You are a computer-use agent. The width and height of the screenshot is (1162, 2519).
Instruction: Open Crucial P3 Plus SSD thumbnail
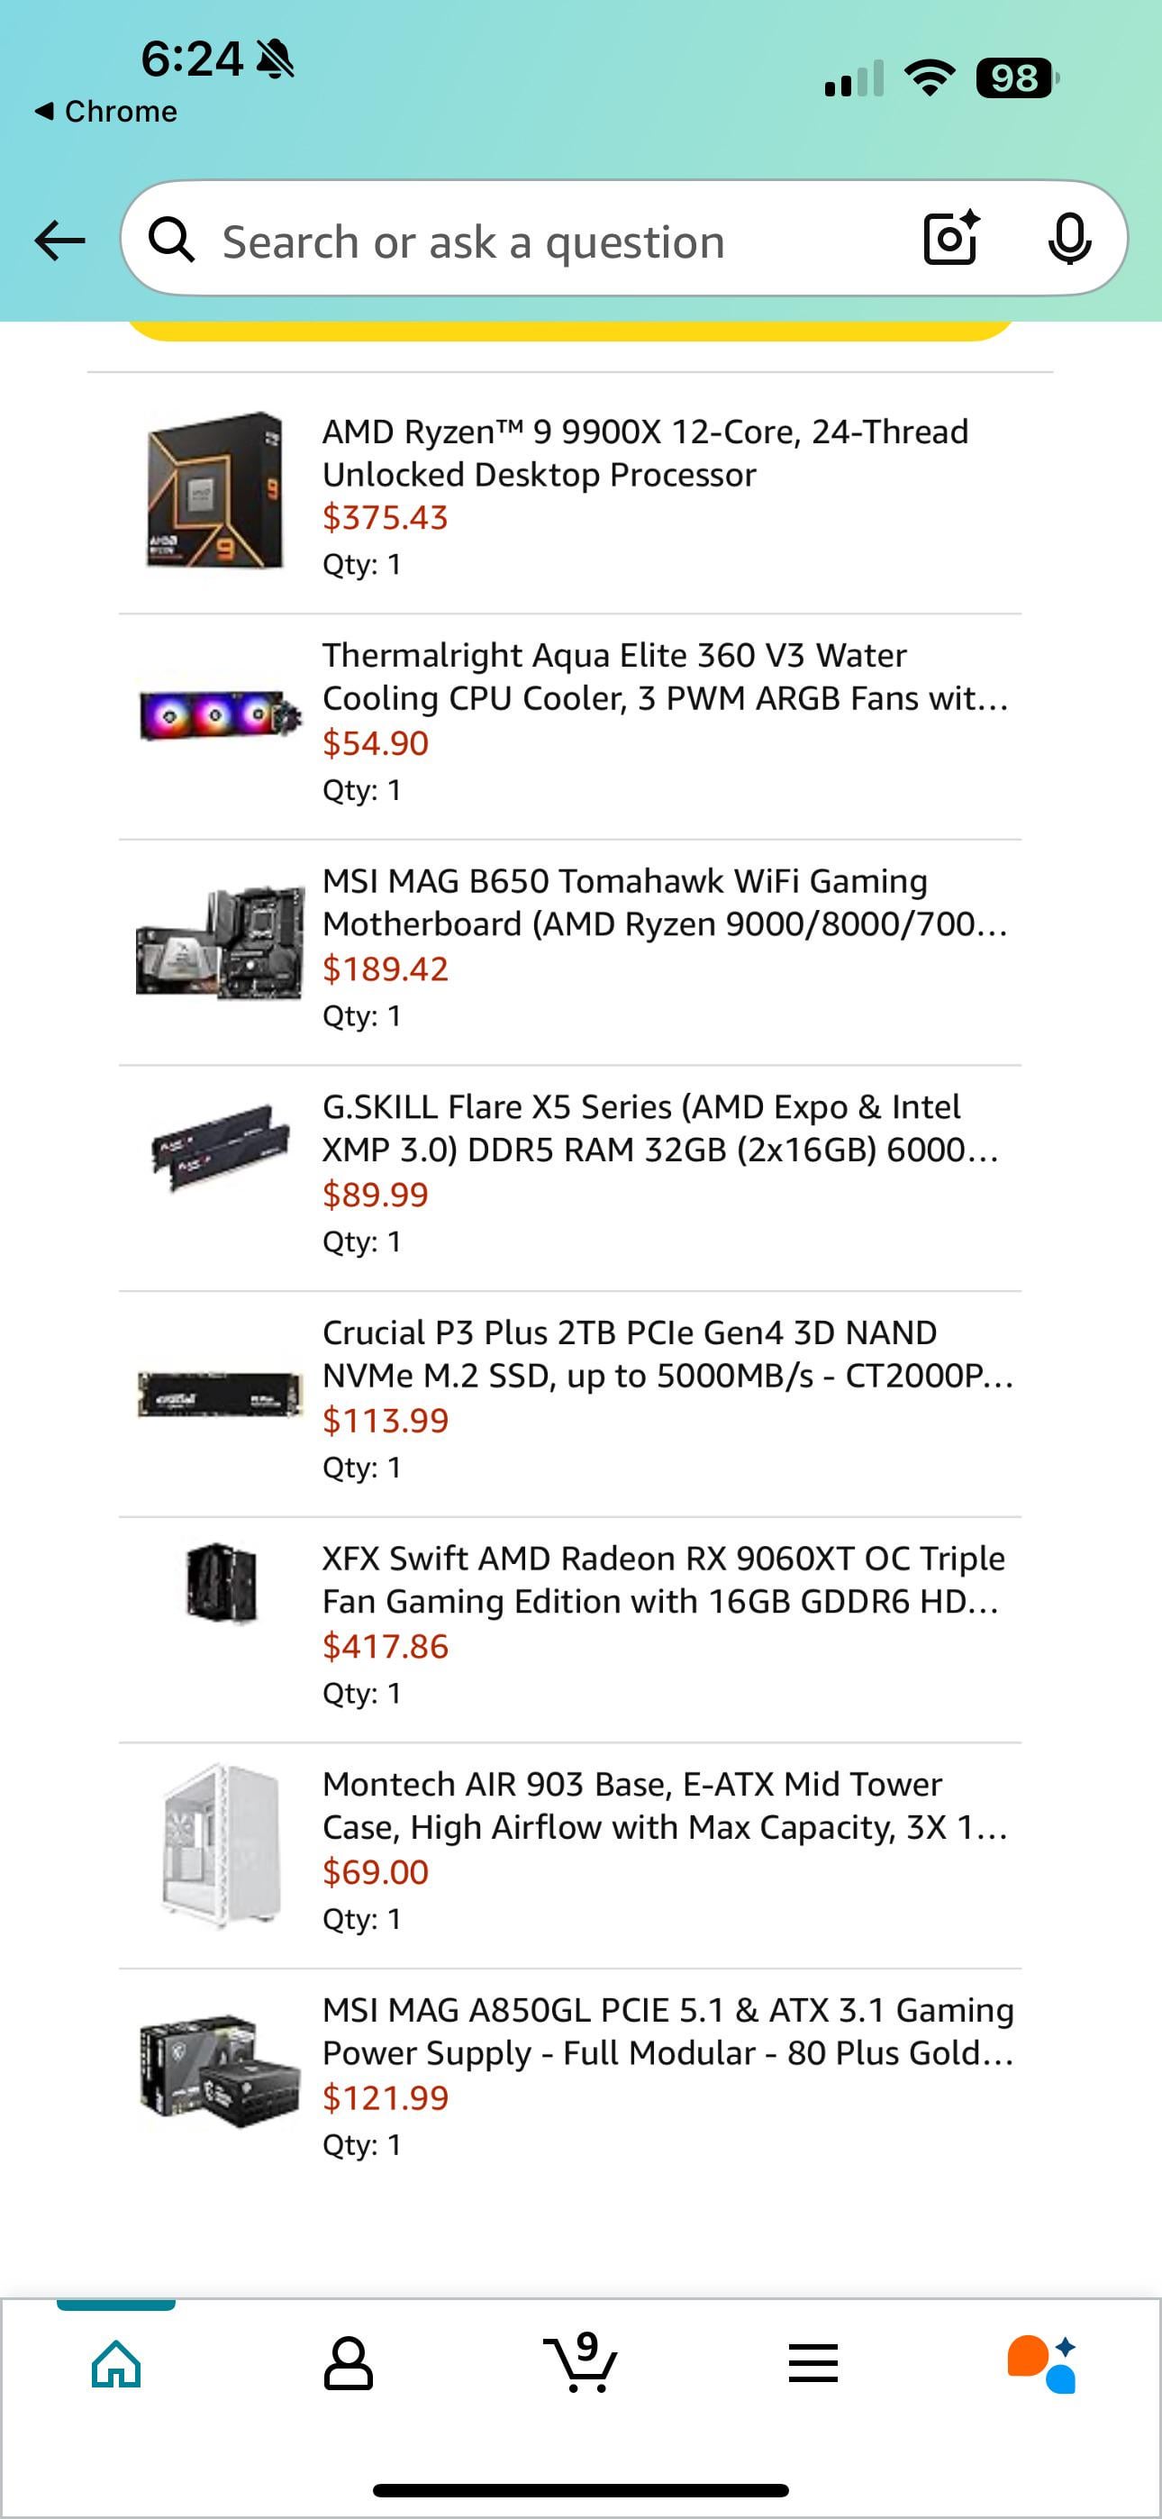[220, 1394]
